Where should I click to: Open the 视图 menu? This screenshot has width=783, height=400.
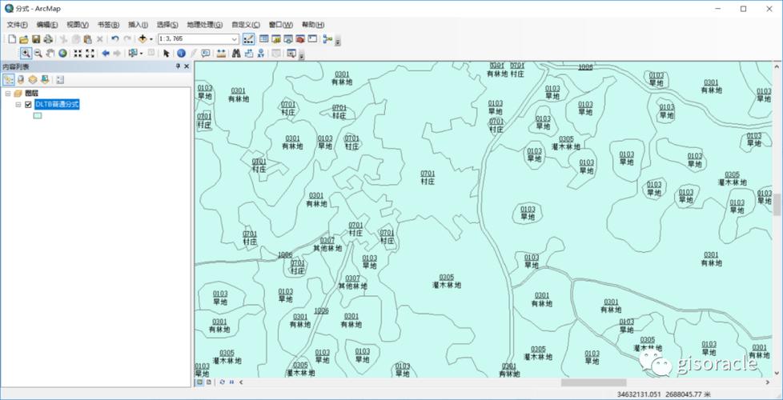78,25
